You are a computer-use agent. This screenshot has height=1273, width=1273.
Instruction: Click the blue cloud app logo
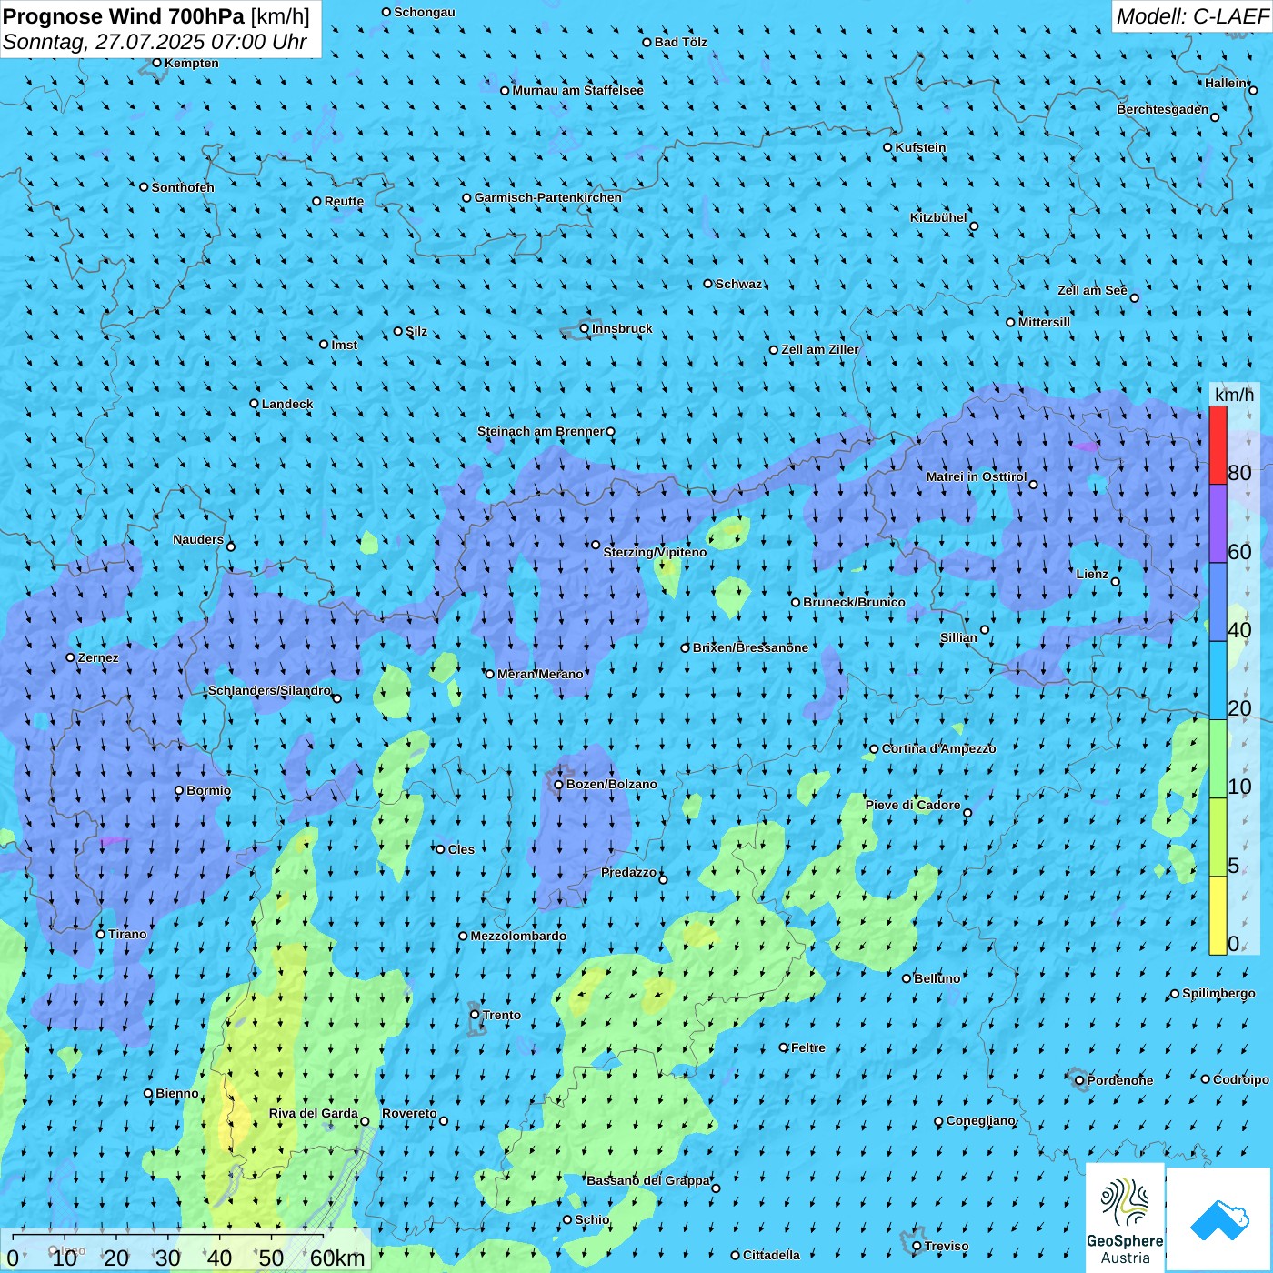pos(1218,1219)
